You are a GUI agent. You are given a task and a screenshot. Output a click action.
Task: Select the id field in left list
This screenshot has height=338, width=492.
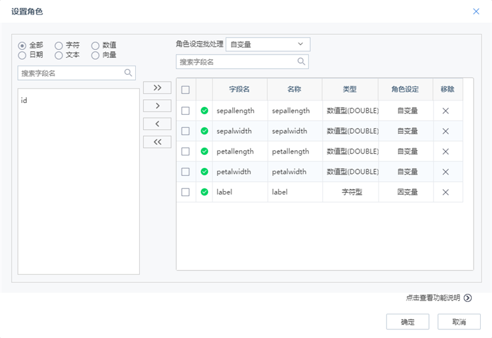point(24,100)
